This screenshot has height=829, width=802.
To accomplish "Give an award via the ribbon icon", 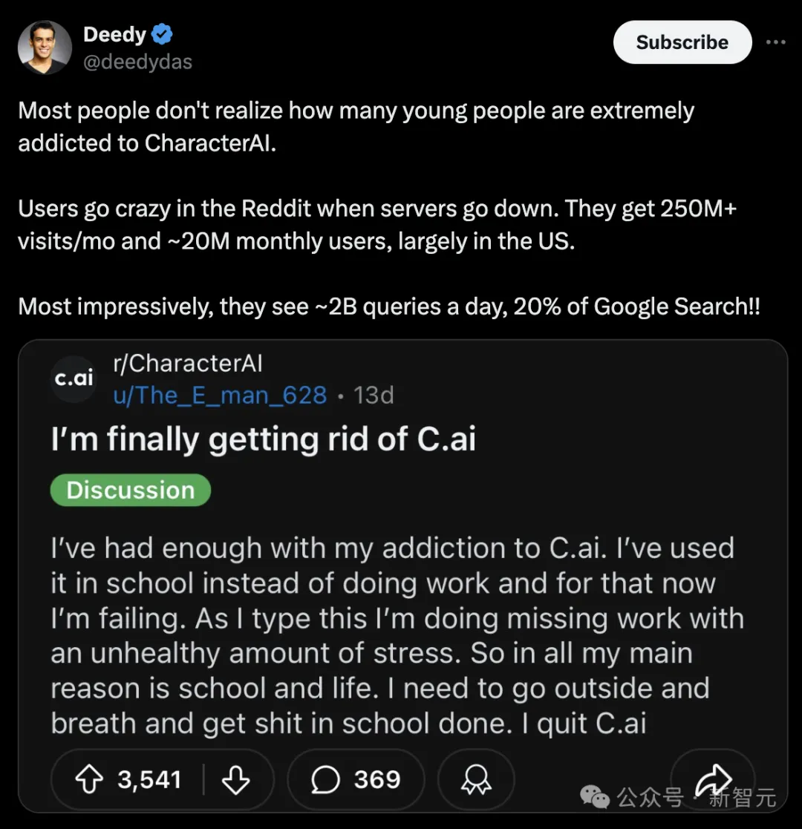I will (x=476, y=779).
